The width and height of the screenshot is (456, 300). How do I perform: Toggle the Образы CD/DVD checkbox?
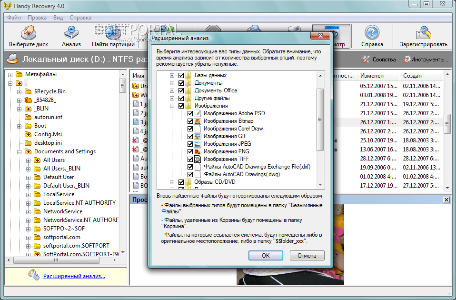[181, 182]
